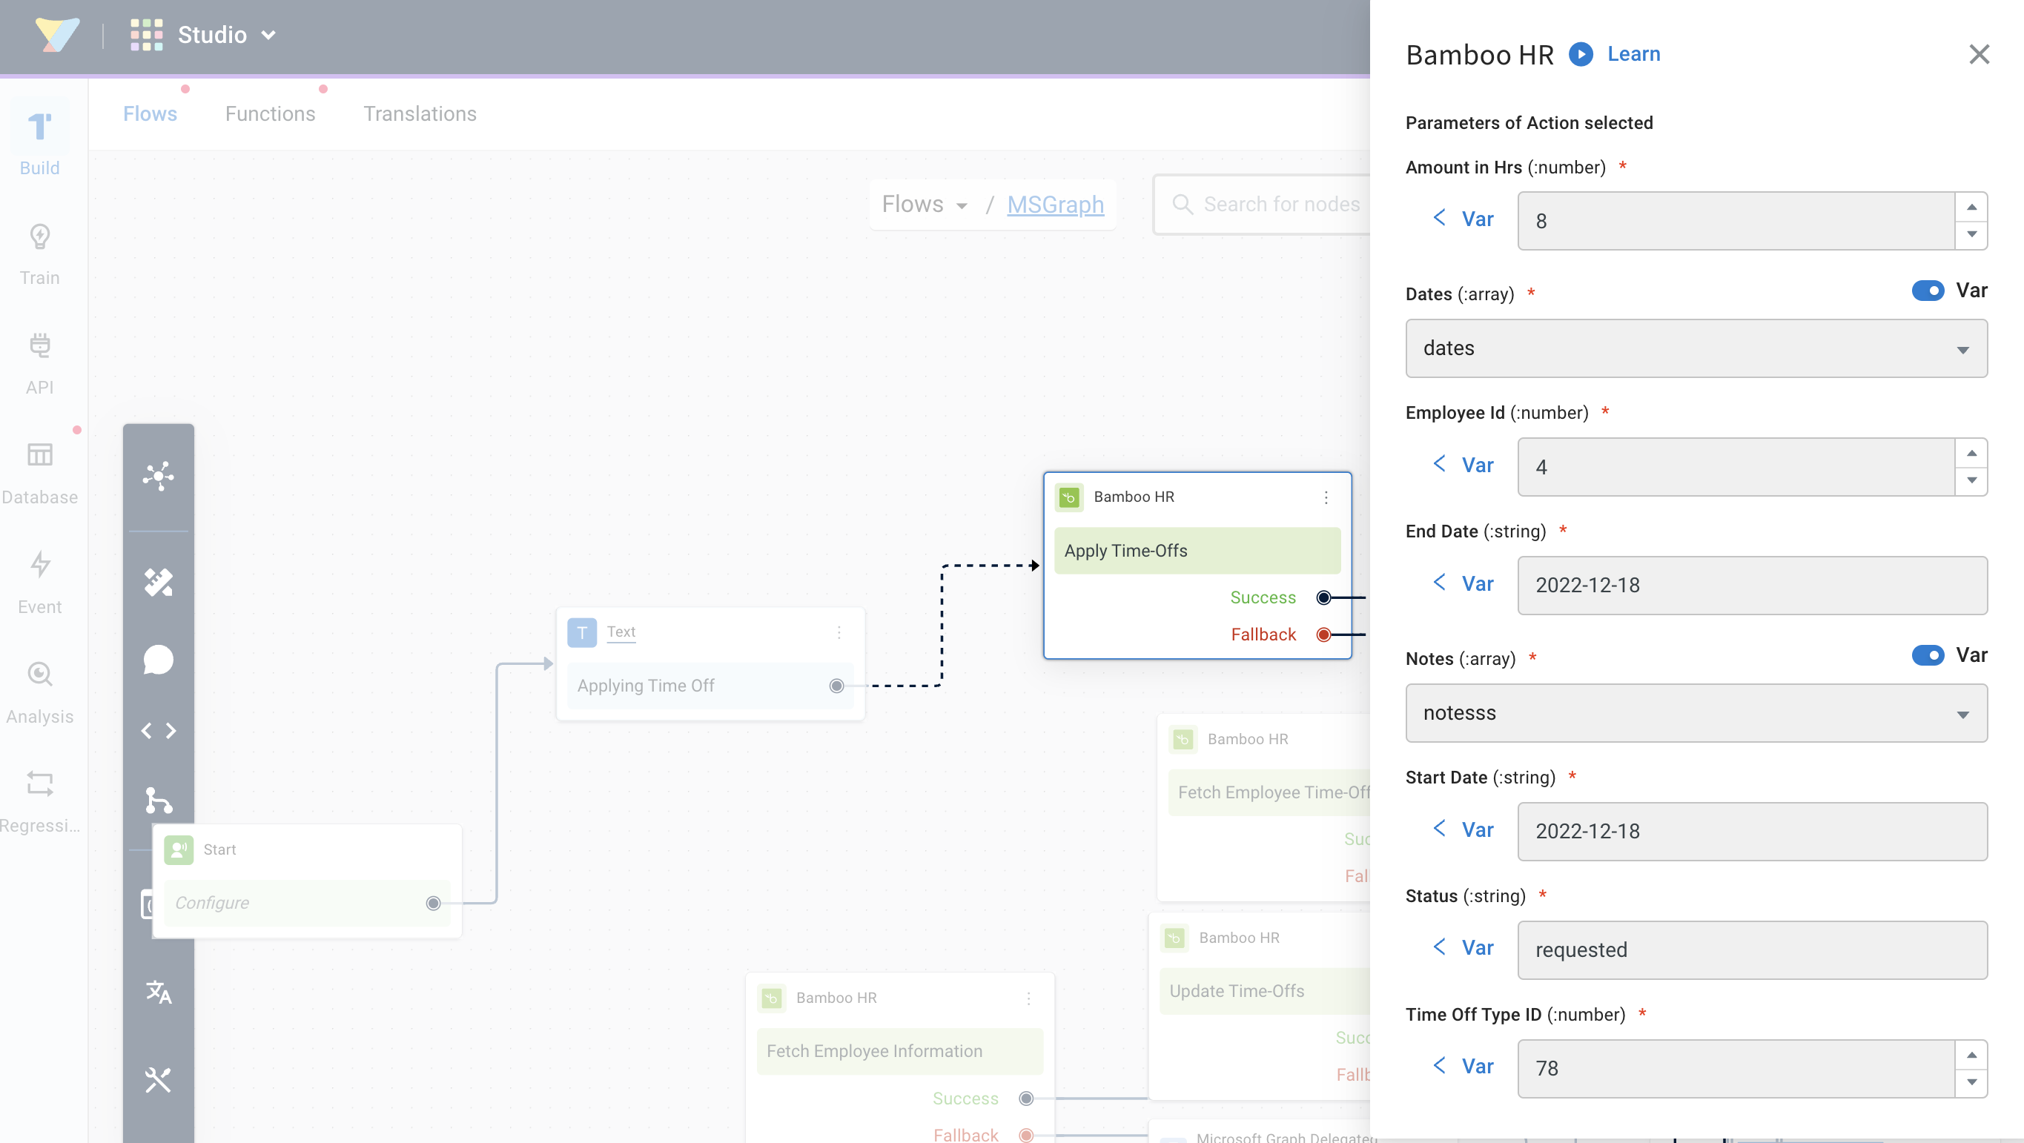Click the Fallback connector of Apply Time-Offs

pos(1324,635)
